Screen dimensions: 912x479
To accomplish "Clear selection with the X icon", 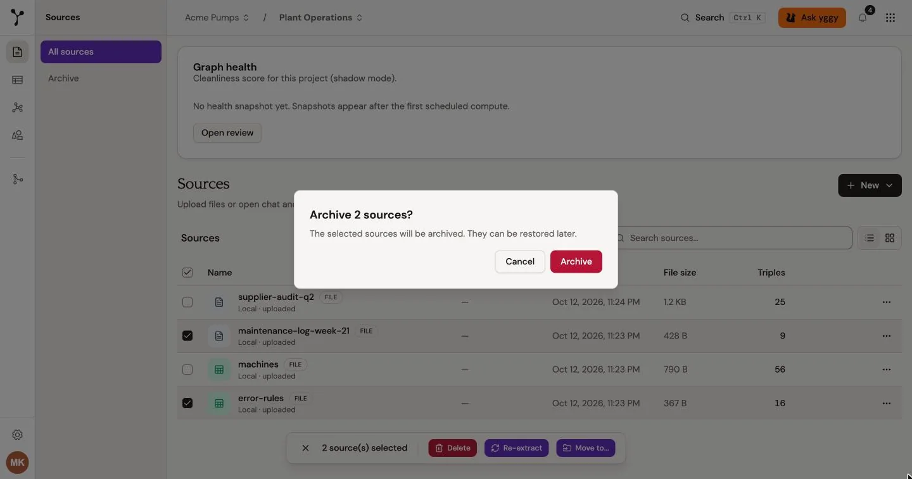I will click(305, 448).
